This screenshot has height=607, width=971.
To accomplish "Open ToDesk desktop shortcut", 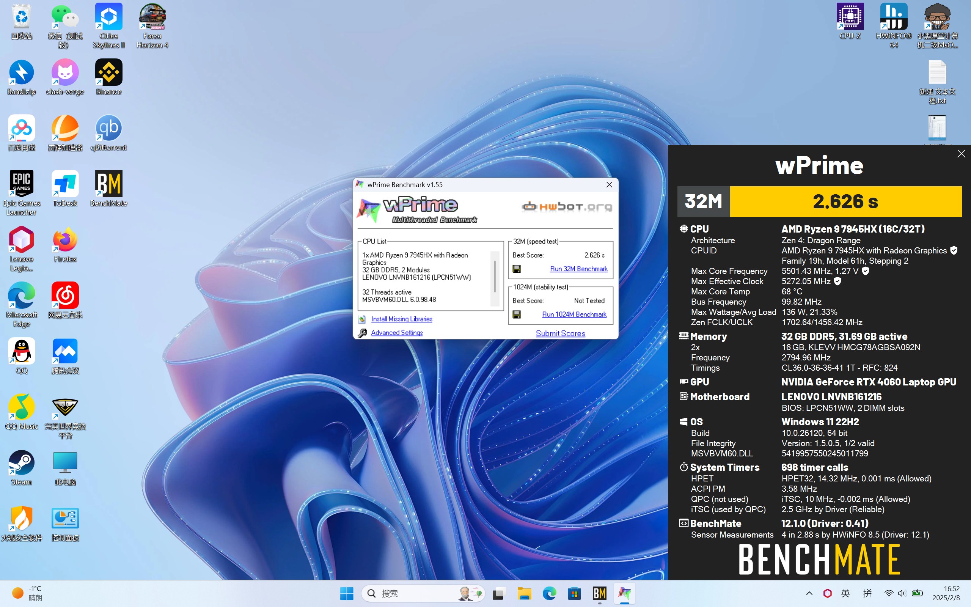I will pos(65,189).
